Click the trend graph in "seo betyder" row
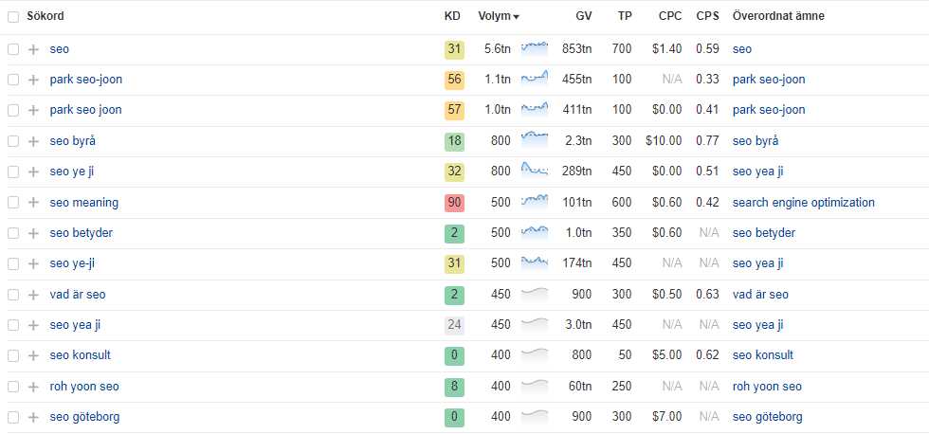This screenshot has width=929, height=434. click(x=535, y=233)
